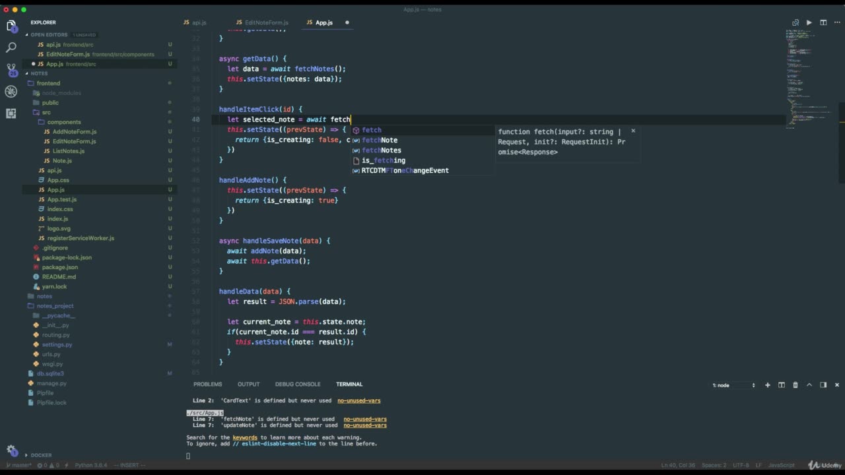Collapse the OPEN EDITORS section

[x=49, y=34]
